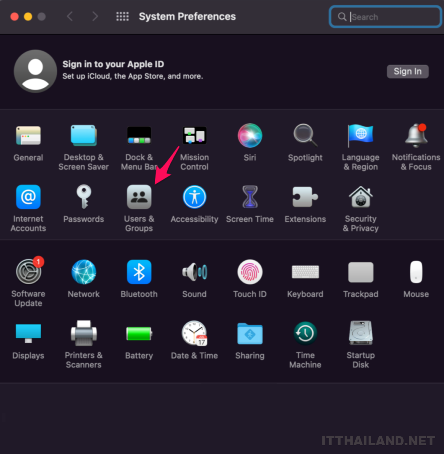Show all preferences grid button
Screen dimensions: 444x454
coord(122,16)
